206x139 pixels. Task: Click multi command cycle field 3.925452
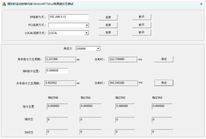pyautogui.click(x=60, y=83)
